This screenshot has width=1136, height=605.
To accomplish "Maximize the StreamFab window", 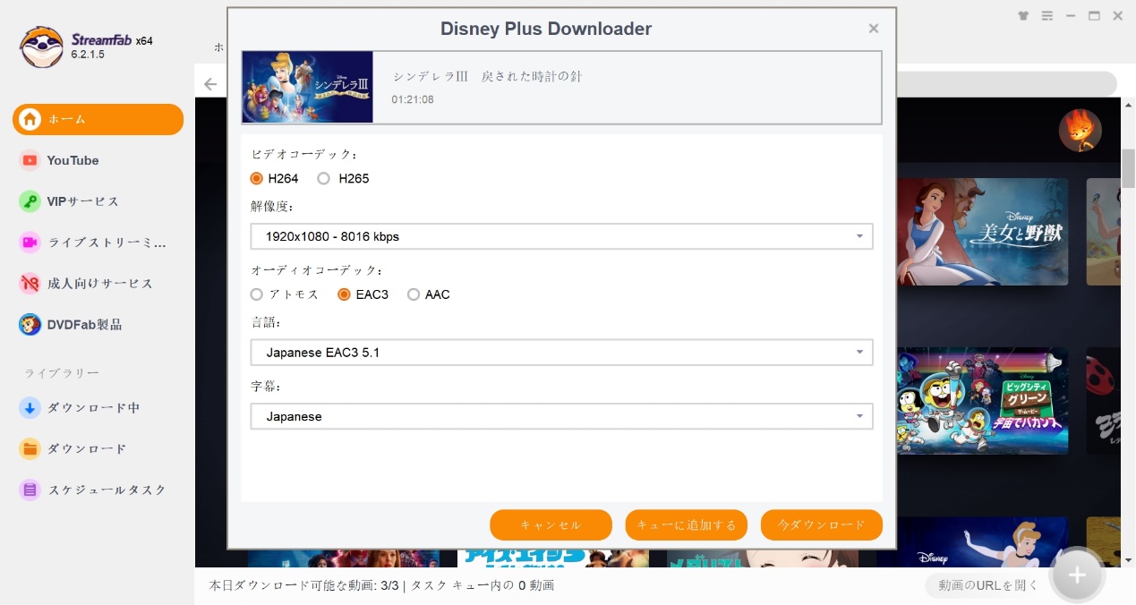I will pyautogui.click(x=1094, y=16).
